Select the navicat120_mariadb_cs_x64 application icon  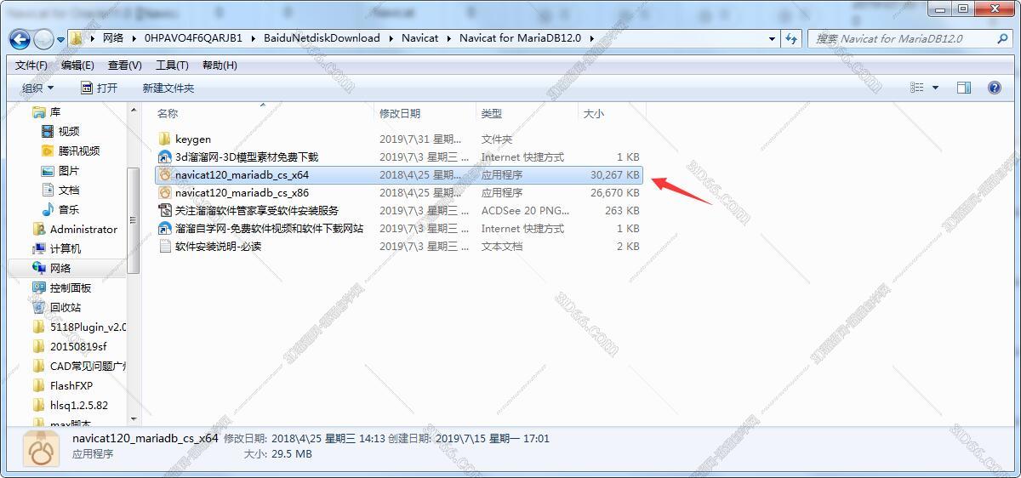pos(165,174)
